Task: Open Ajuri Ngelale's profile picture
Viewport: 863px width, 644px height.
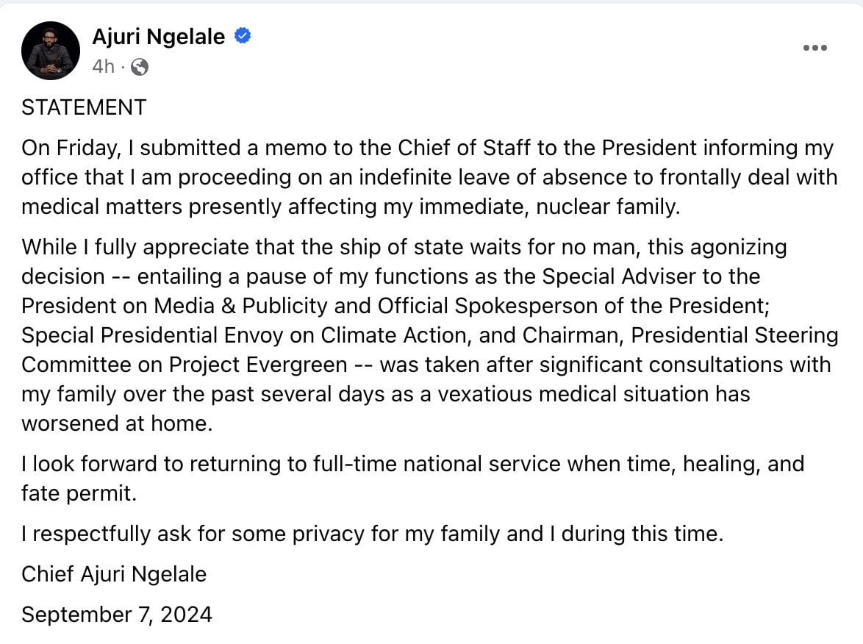Action: (51, 51)
